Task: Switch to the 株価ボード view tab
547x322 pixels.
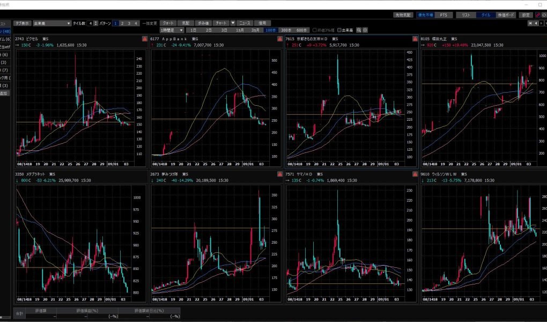Action: coord(505,15)
